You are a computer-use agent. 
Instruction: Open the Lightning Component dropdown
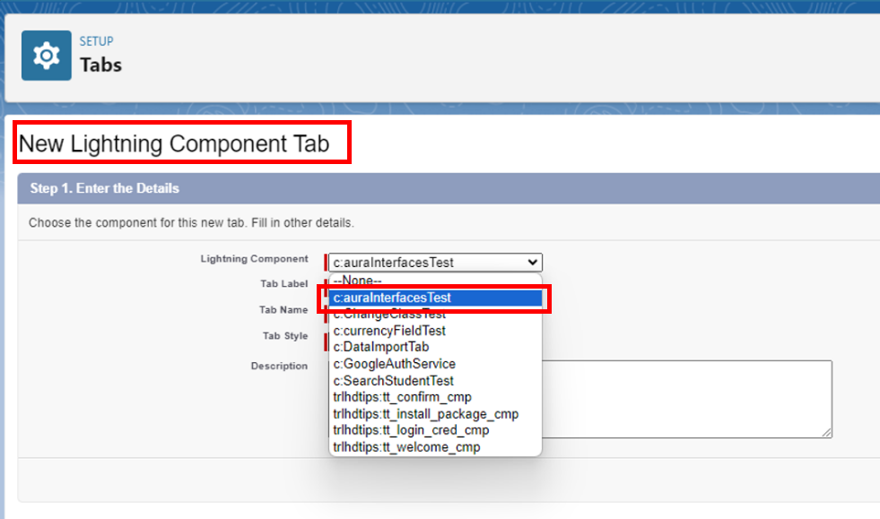pyautogui.click(x=435, y=262)
